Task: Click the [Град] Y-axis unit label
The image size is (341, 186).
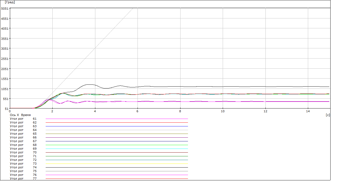Action: point(10,2)
